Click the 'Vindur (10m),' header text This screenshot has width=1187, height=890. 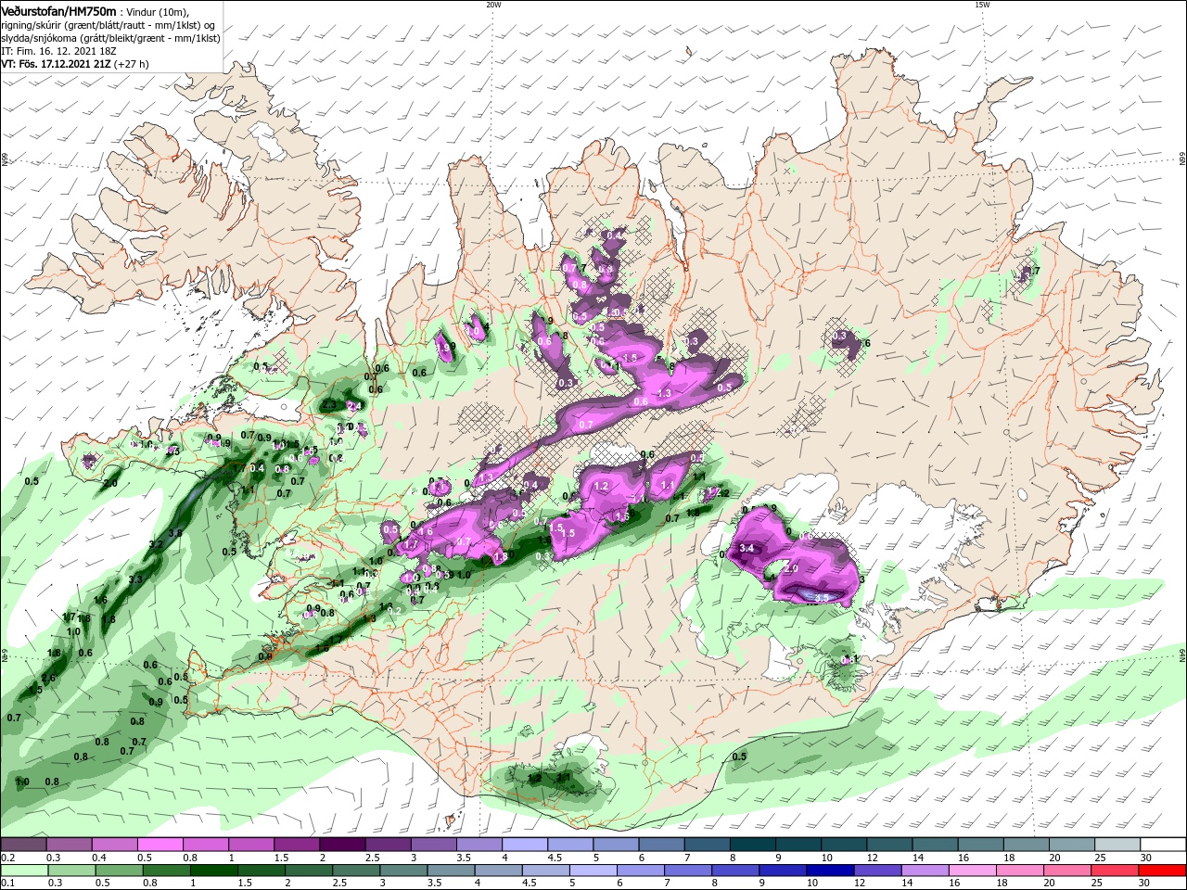click(158, 11)
